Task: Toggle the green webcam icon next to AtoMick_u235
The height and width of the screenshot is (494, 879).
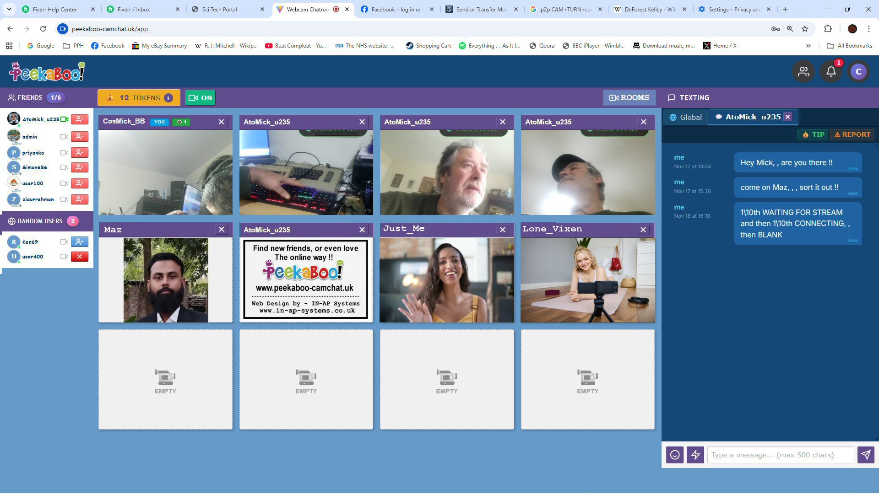Action: (65, 119)
